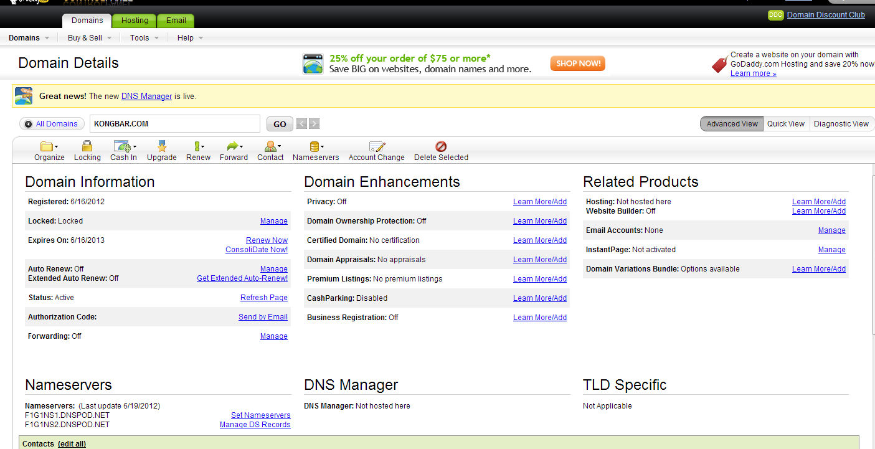Click the Manage DS Records link
Viewport: 875px width, 449px height.
[255, 425]
